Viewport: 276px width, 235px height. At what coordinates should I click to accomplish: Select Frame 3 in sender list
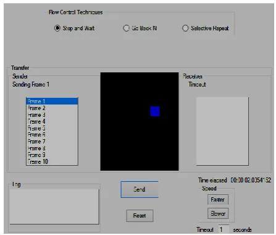52,115
